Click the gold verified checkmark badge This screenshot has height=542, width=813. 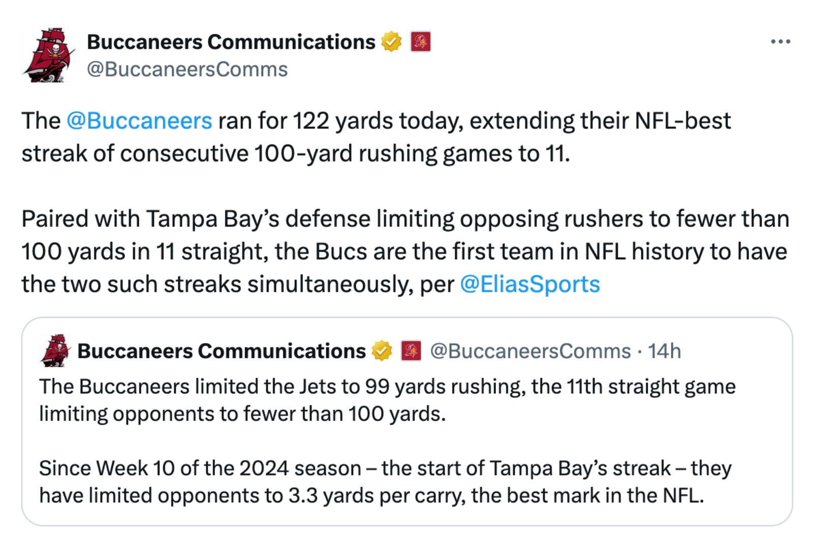point(390,41)
